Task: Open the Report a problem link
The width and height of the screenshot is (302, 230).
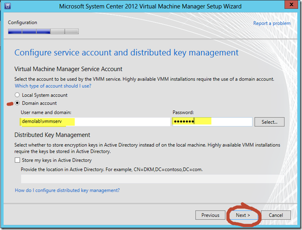Action: (272, 23)
